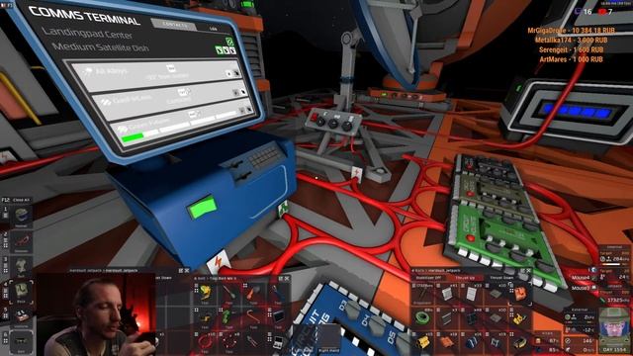This screenshot has height=356, width=633.
Task: Select the Thrust Up tab
Action: click(x=465, y=278)
